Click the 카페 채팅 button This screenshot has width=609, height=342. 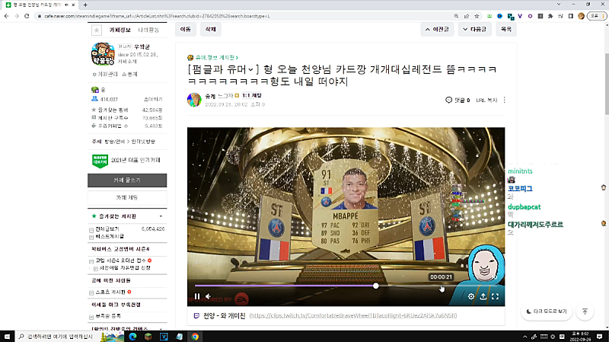pos(127,197)
